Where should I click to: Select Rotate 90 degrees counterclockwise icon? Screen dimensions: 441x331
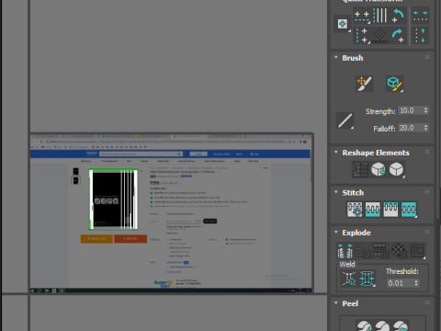click(398, 16)
